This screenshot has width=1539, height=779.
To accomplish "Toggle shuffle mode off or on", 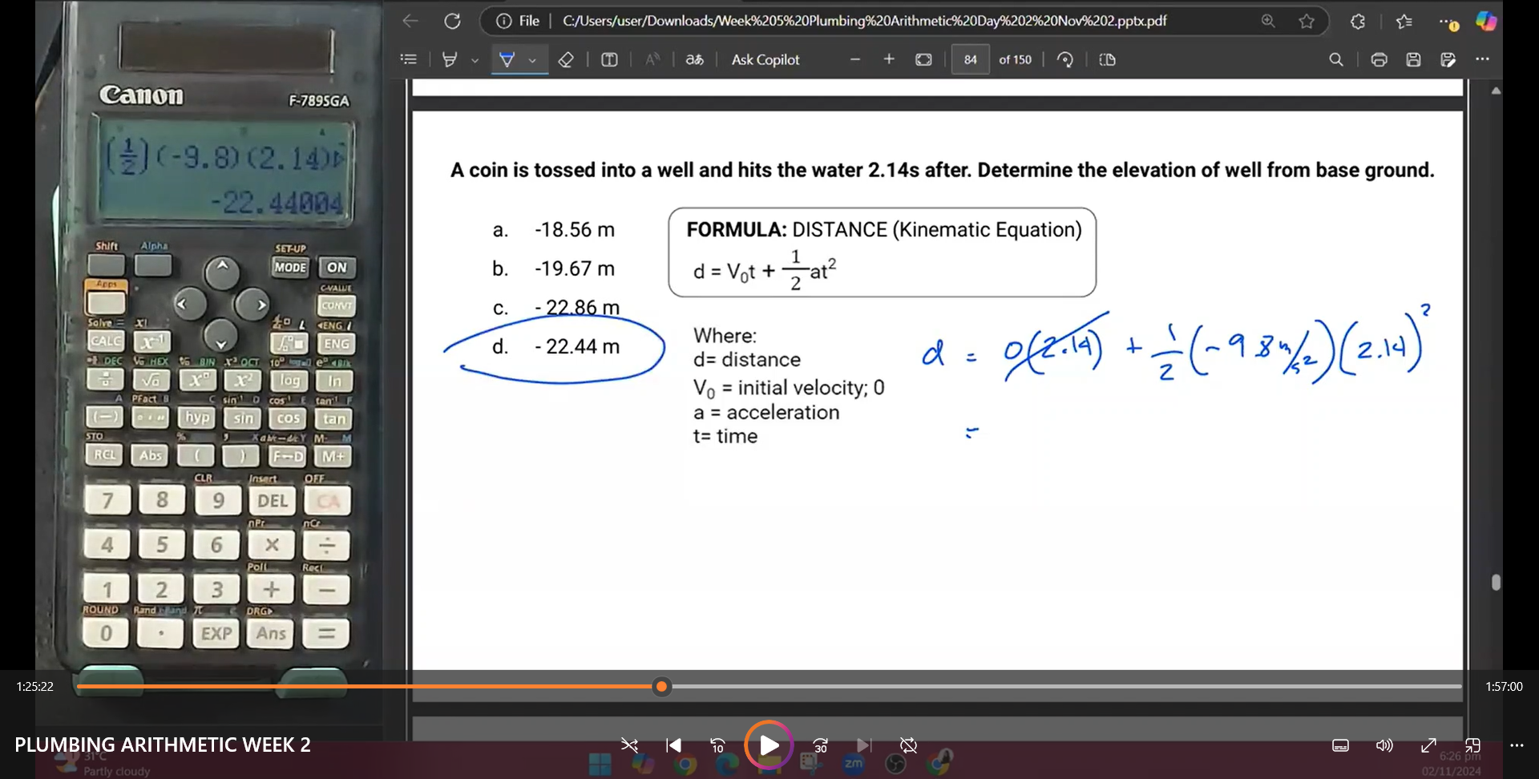I will coord(629,745).
